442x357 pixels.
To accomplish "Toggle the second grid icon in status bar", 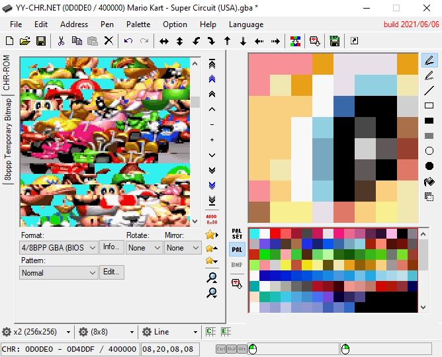I will point(226,332).
